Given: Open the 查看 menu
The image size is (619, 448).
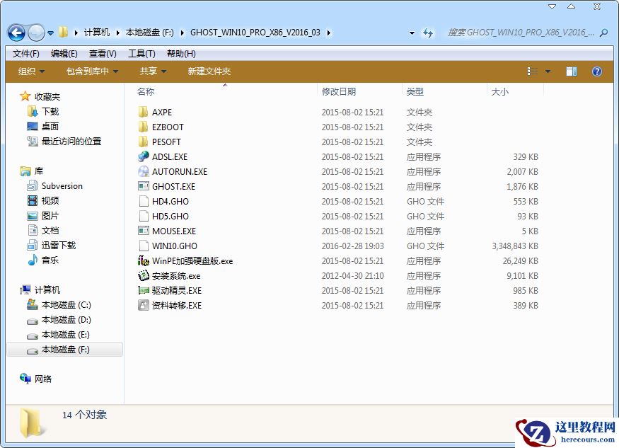Looking at the screenshot, I should [x=102, y=53].
